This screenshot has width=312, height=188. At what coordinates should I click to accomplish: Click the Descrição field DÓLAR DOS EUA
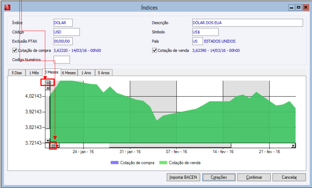point(247,23)
